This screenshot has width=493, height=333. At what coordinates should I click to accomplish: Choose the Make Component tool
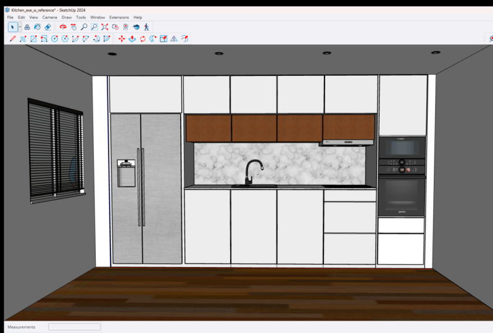click(27, 27)
